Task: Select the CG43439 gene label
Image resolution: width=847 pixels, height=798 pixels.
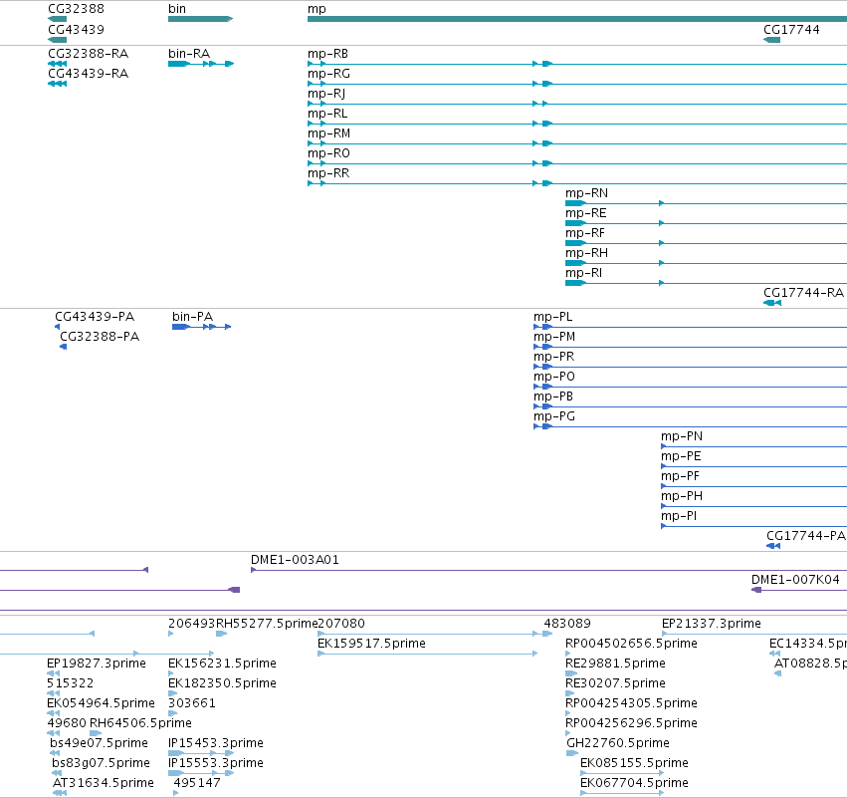Action: [77, 29]
